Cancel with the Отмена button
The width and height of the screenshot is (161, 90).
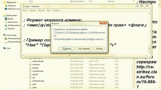point(99,48)
